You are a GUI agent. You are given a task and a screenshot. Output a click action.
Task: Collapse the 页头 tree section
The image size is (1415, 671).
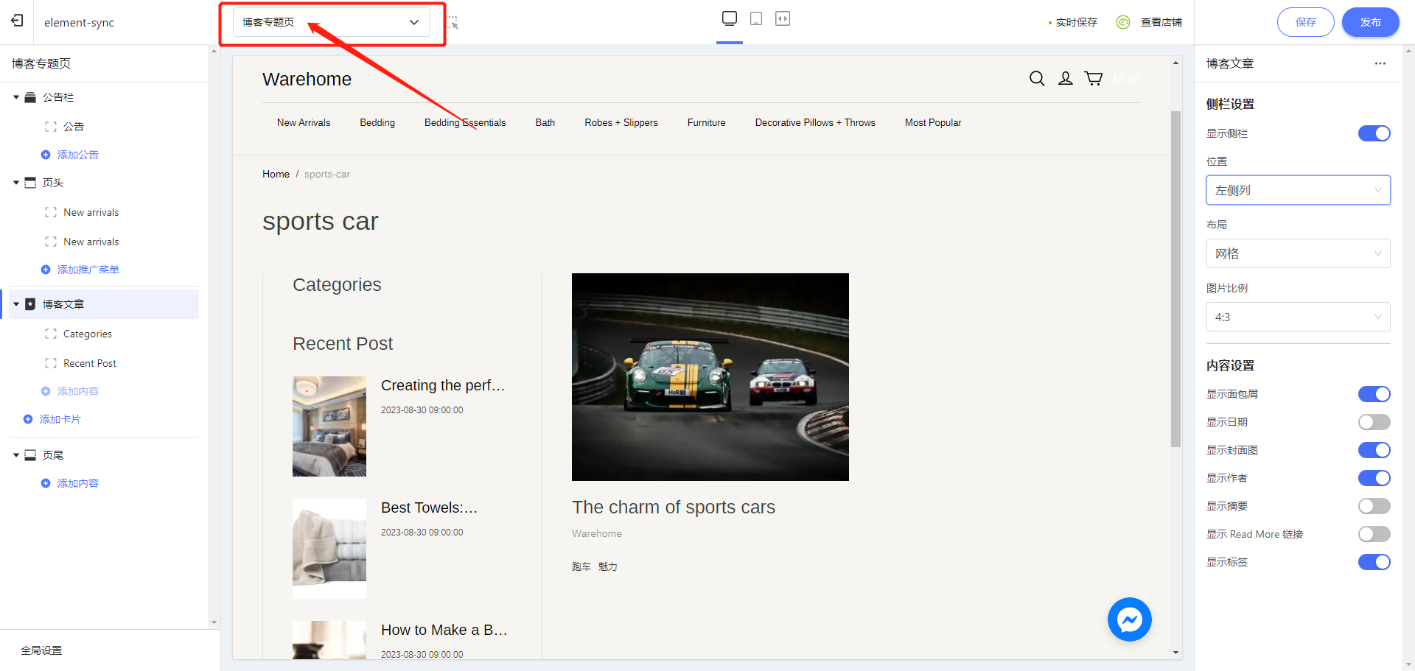(16, 183)
